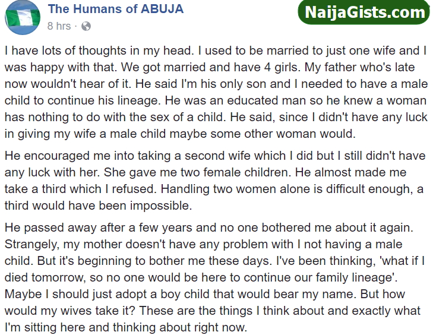The width and height of the screenshot is (433, 335).
Task: Click the 8 hrs post timestamp
Action: (59, 26)
